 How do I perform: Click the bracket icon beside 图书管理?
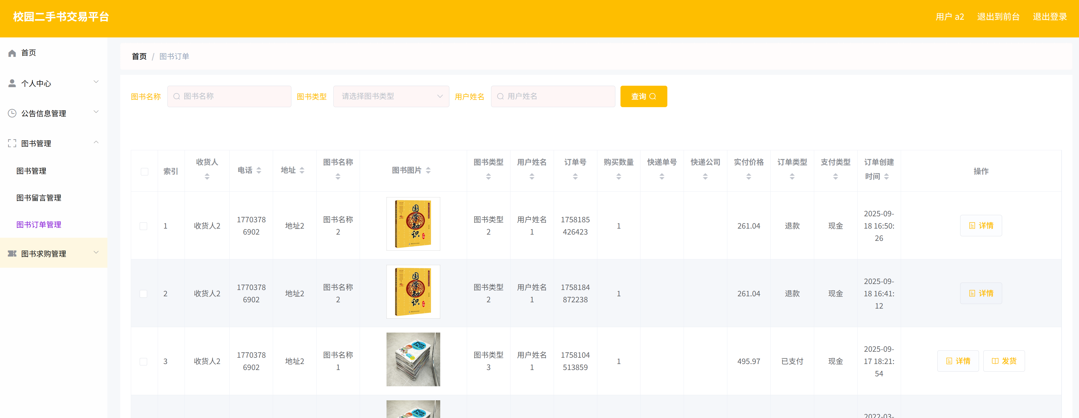(12, 144)
